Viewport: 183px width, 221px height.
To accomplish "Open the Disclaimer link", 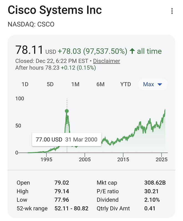I will click(106, 61).
